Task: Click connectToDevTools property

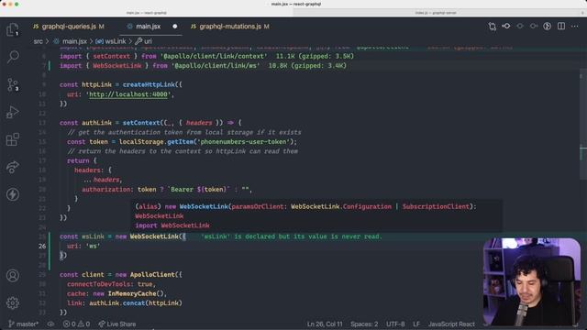Action: coord(98,284)
